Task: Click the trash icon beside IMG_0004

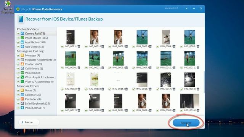Action: [x=174, y=46]
